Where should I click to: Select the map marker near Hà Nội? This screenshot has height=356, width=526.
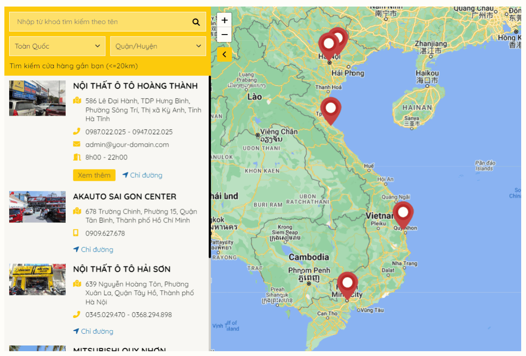(x=328, y=43)
